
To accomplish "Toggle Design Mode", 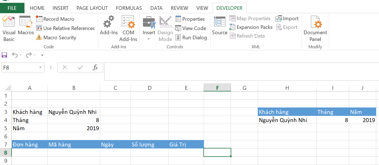I will pyautogui.click(x=165, y=29).
